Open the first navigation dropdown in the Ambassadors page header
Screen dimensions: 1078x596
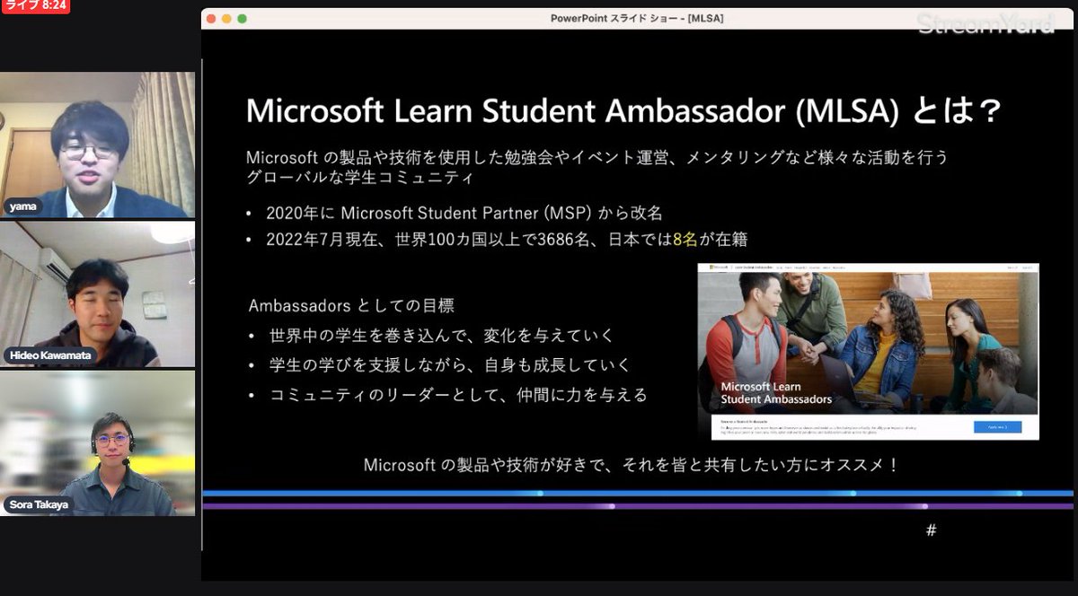779,267
